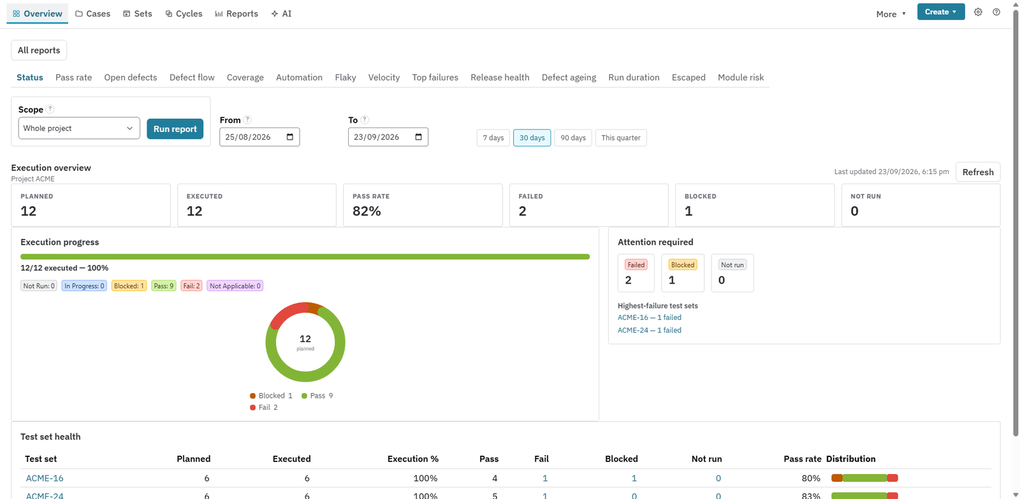The image size is (1020, 499).
Task: Go to the Cases section
Action: [x=92, y=13]
